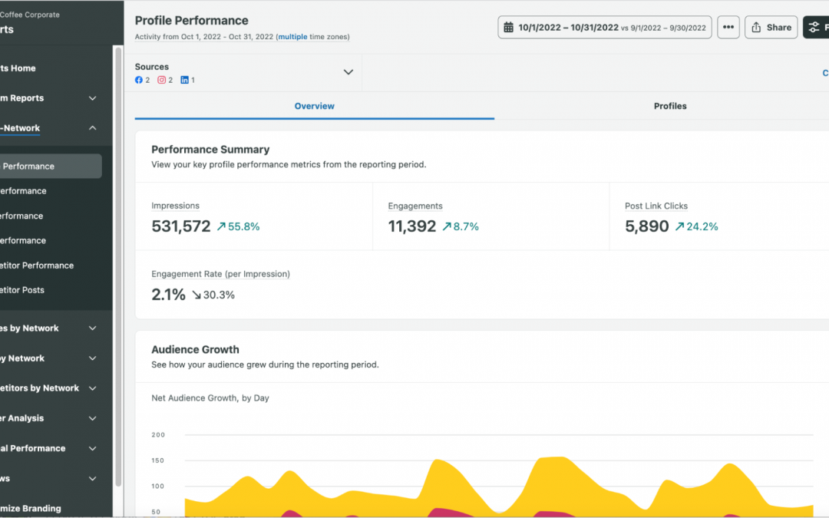Switch to the Profiles tab
The width and height of the screenshot is (829, 518).
point(669,106)
